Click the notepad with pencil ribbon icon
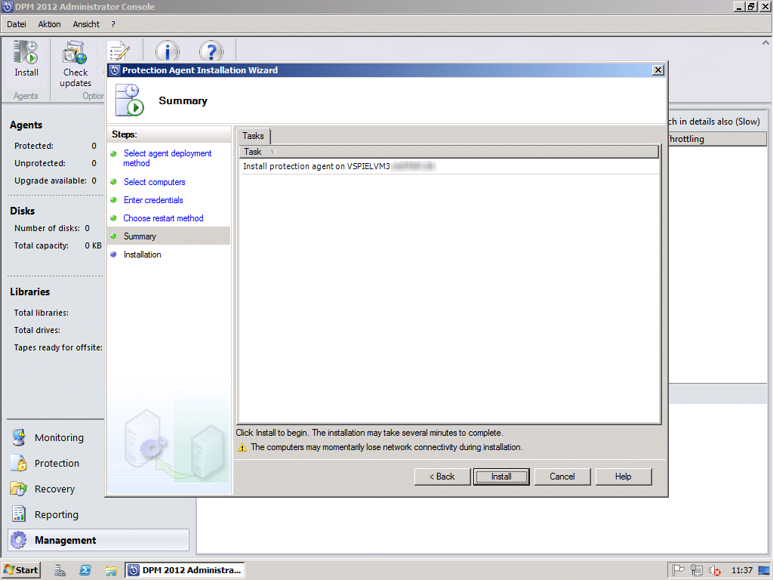 (x=119, y=51)
